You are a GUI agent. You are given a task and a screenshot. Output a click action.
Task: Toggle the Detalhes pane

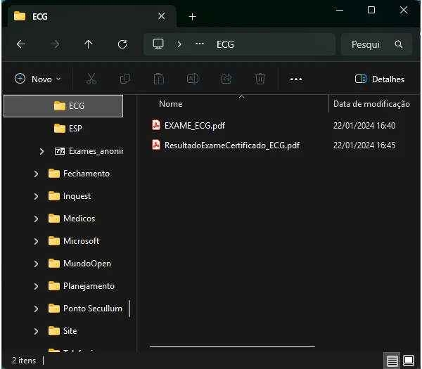[x=380, y=79]
